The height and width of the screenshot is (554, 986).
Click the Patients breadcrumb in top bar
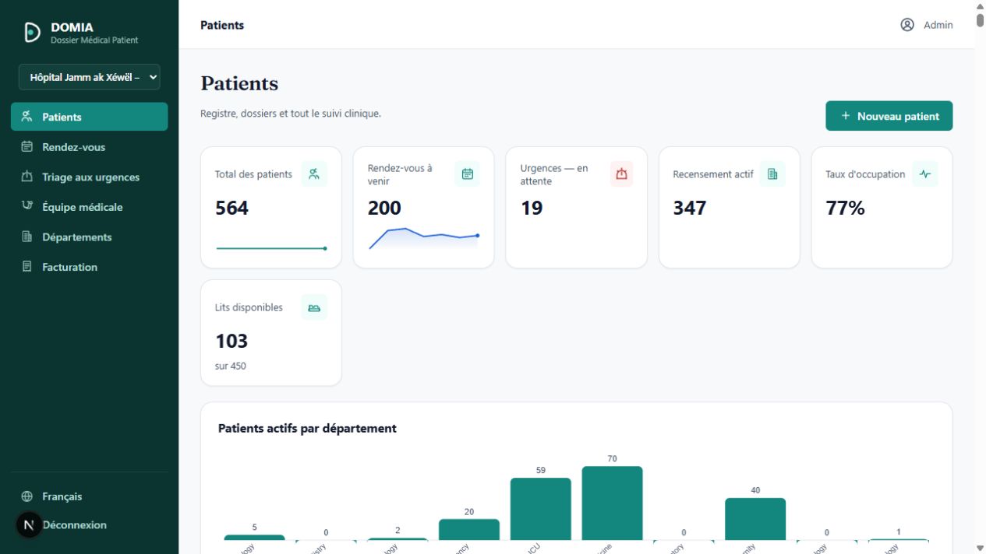(222, 25)
